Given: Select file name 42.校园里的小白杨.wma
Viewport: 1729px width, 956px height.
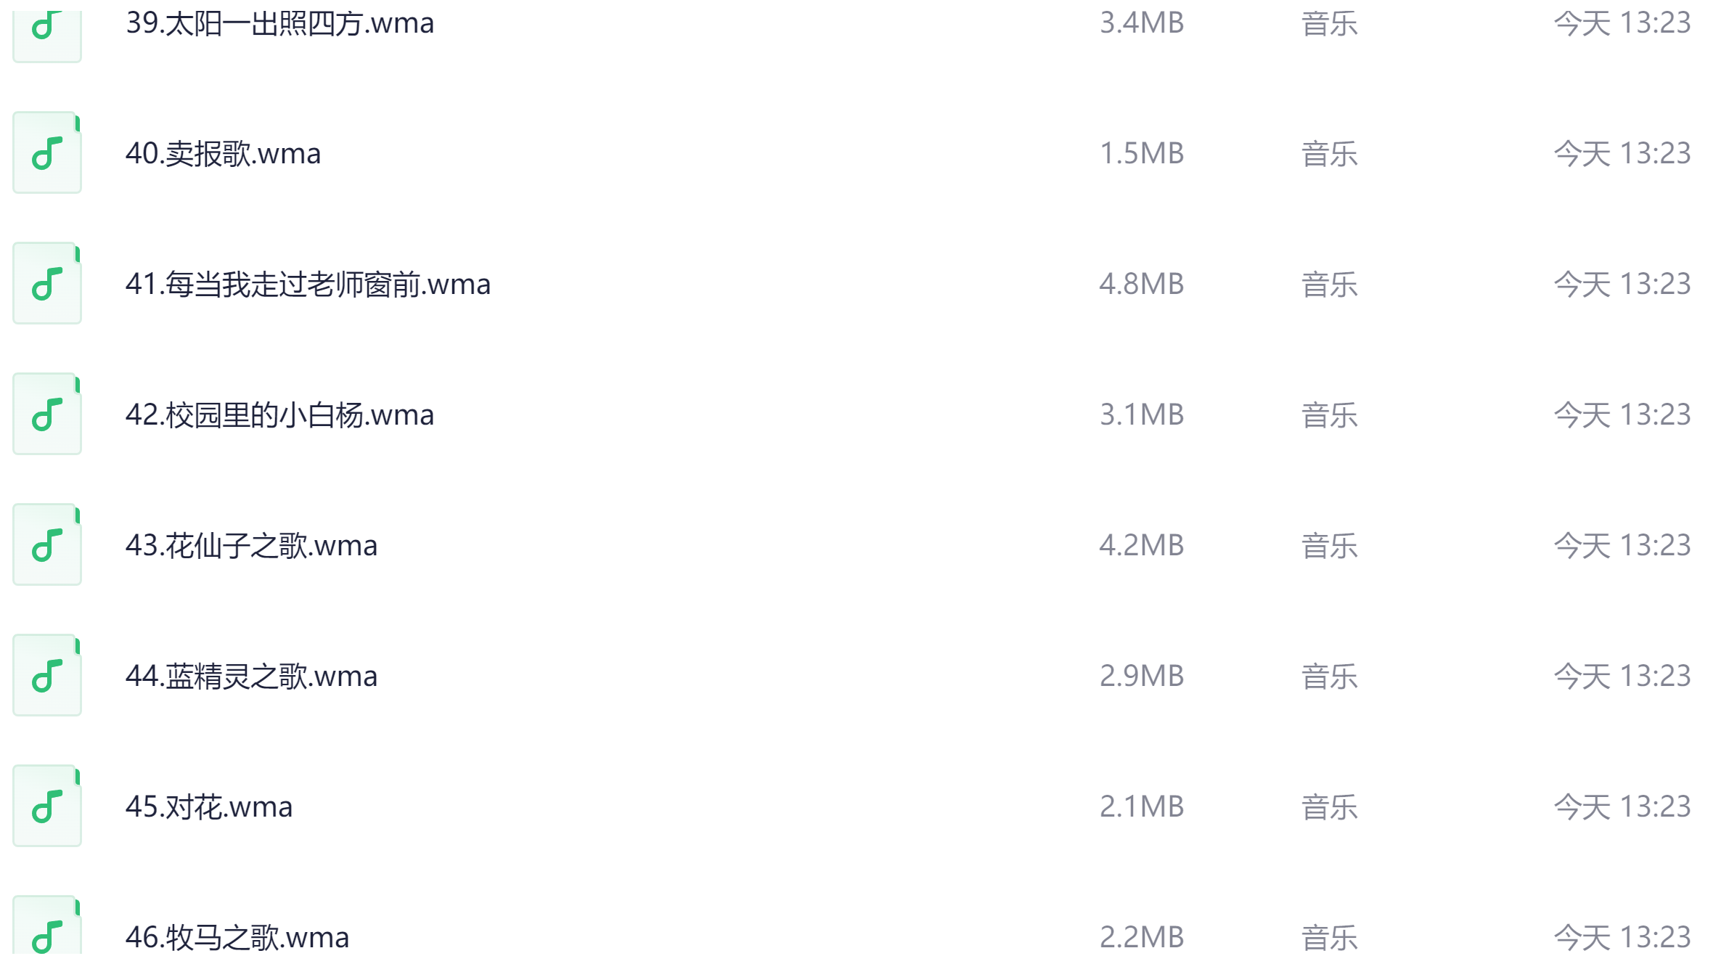Looking at the screenshot, I should [279, 415].
